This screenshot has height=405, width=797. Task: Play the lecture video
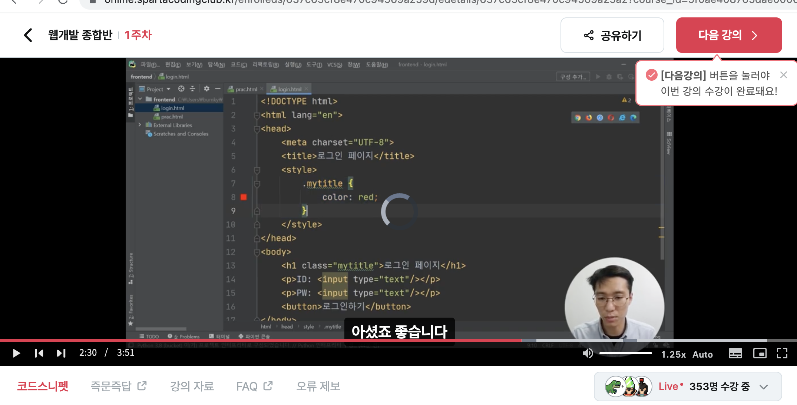[x=16, y=353]
